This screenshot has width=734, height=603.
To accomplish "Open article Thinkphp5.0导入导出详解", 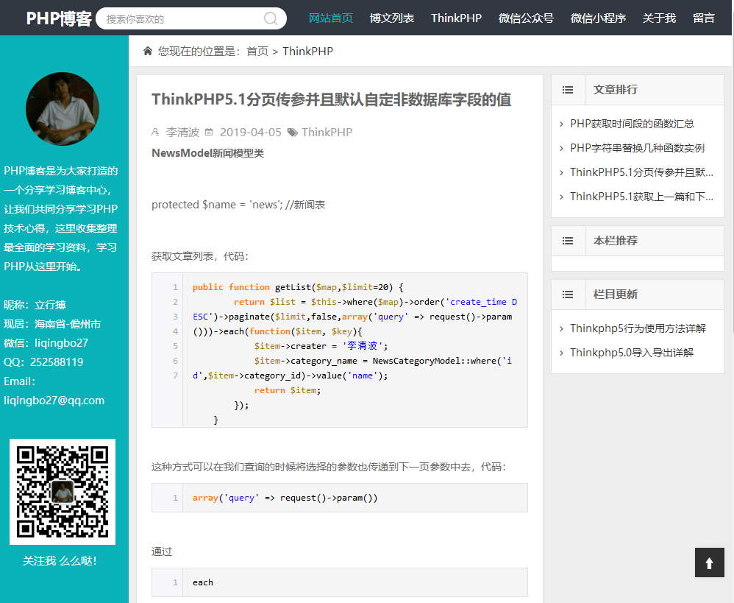I will (x=632, y=353).
